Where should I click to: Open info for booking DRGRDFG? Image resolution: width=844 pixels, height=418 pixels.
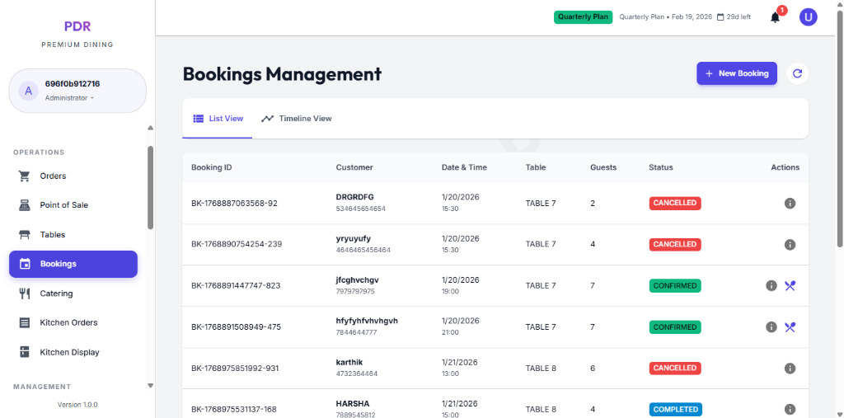tap(790, 203)
